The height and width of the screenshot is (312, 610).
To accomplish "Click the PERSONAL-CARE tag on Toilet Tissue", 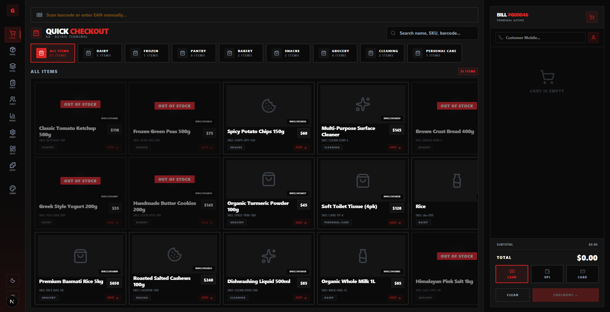I will coord(336,222).
